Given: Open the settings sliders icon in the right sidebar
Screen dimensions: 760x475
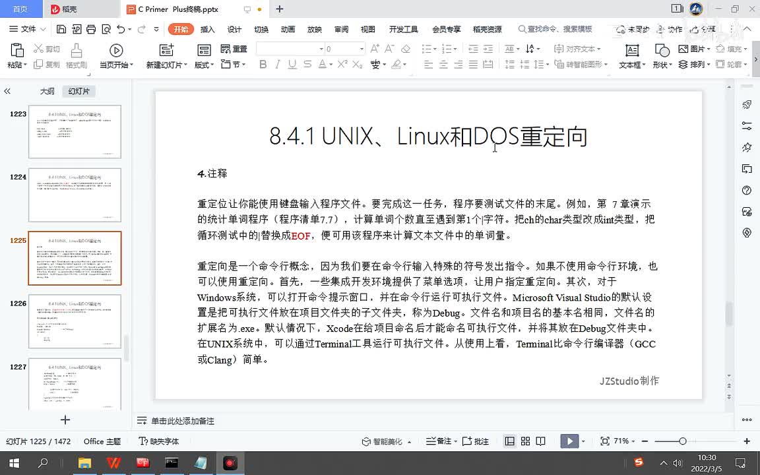Looking at the screenshot, I should [x=747, y=125].
